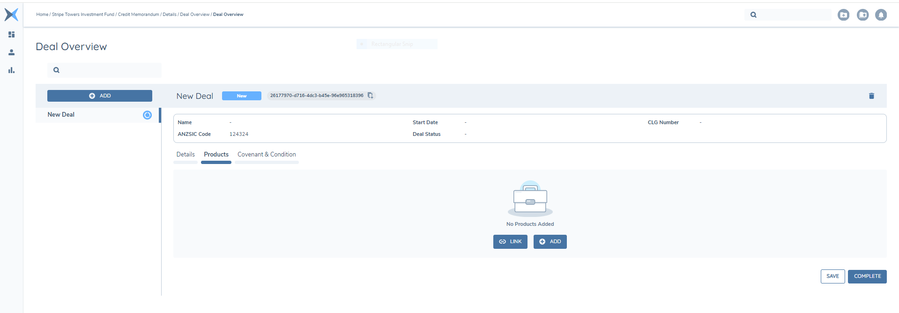This screenshot has width=899, height=313.
Task: Open the dashboard icon in left sidebar
Action: [x=11, y=35]
